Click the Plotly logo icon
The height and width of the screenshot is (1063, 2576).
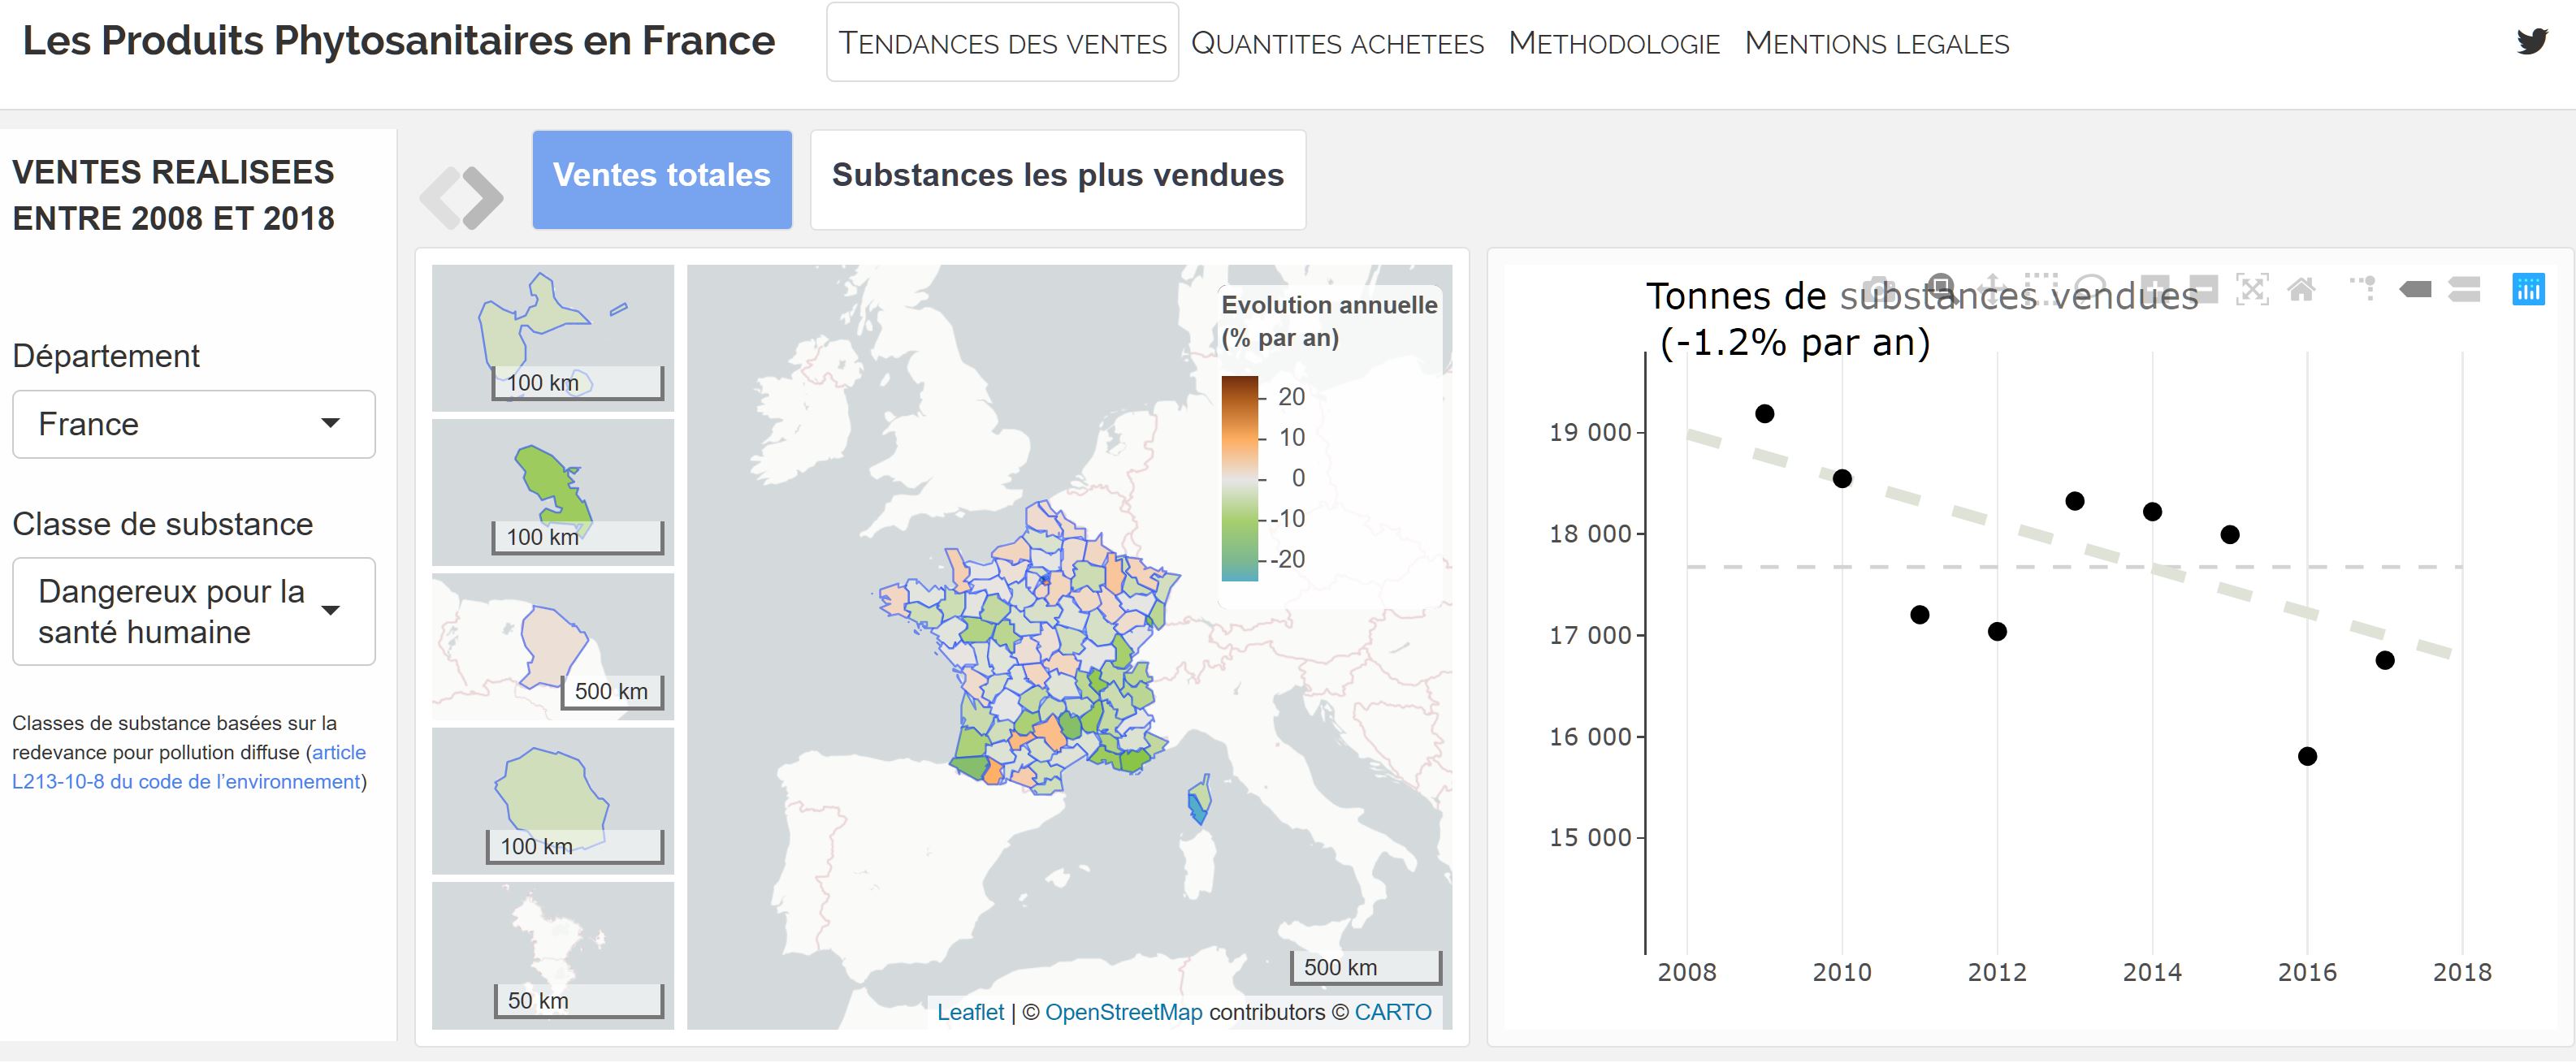point(2528,290)
